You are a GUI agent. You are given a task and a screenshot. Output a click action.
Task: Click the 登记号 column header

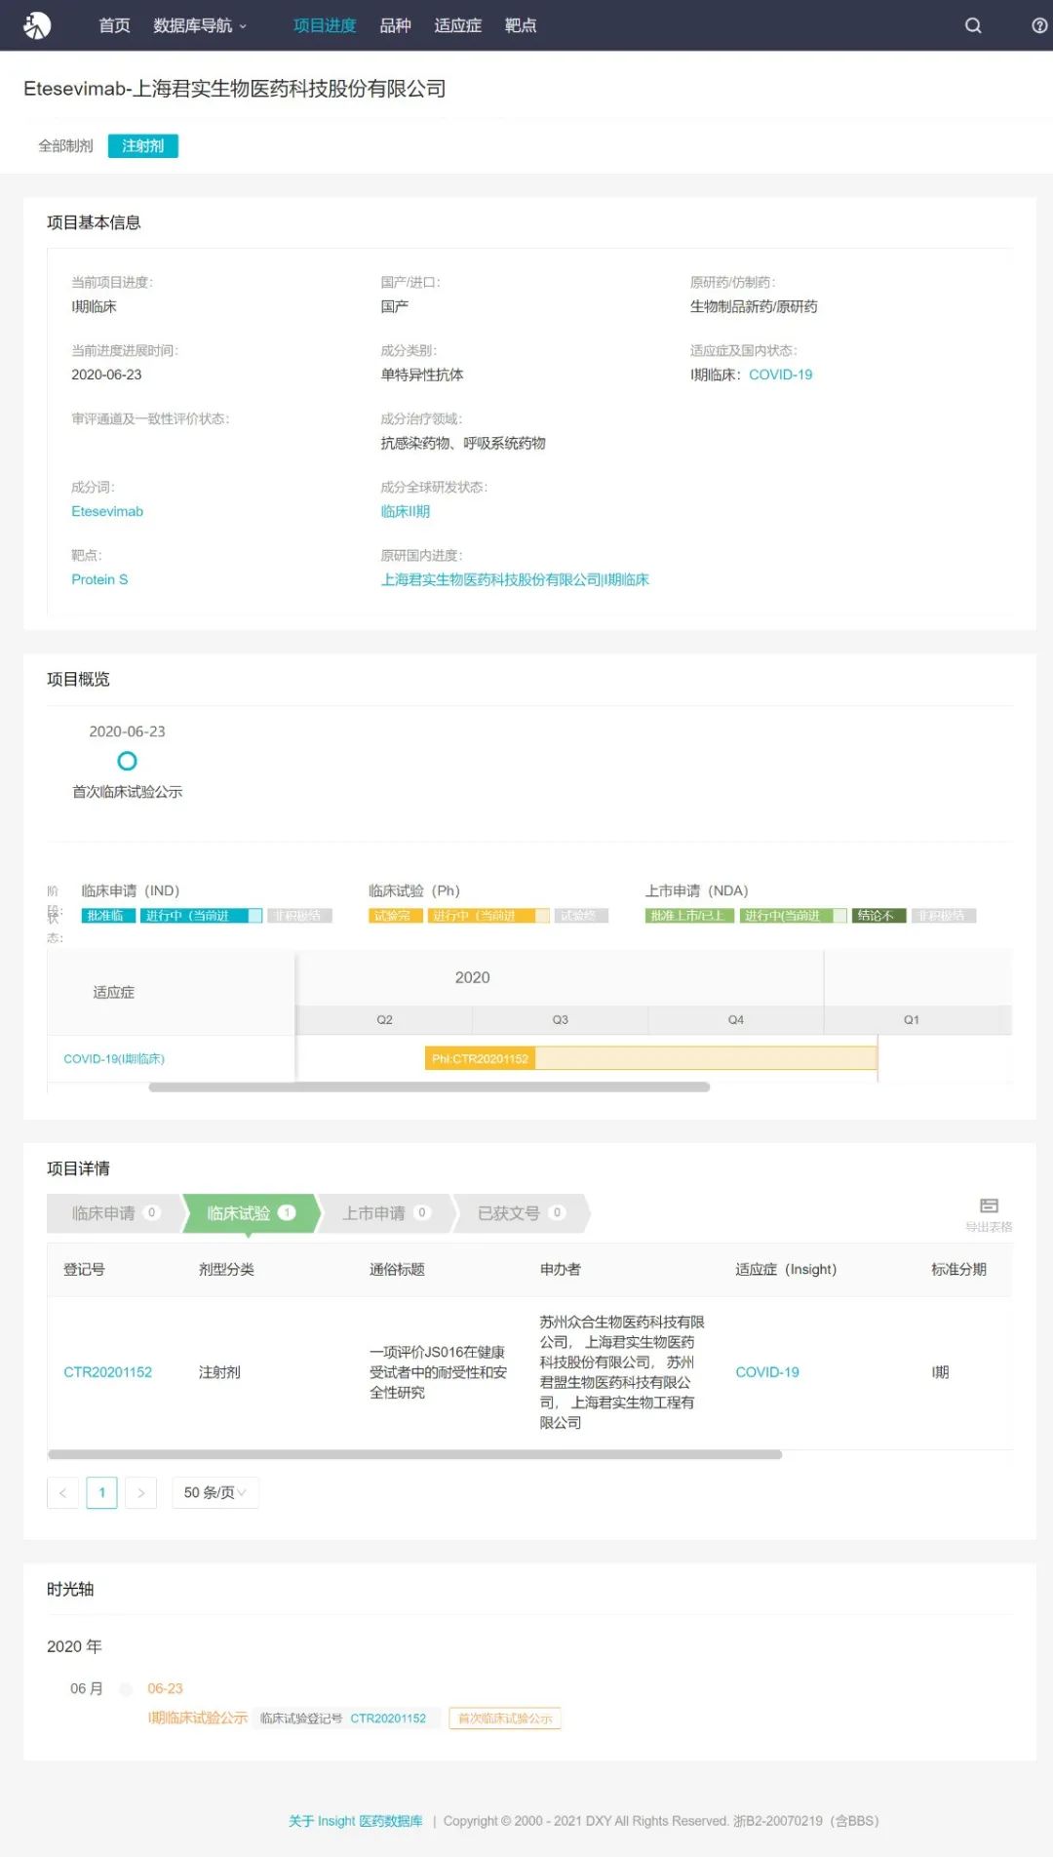point(84,1269)
